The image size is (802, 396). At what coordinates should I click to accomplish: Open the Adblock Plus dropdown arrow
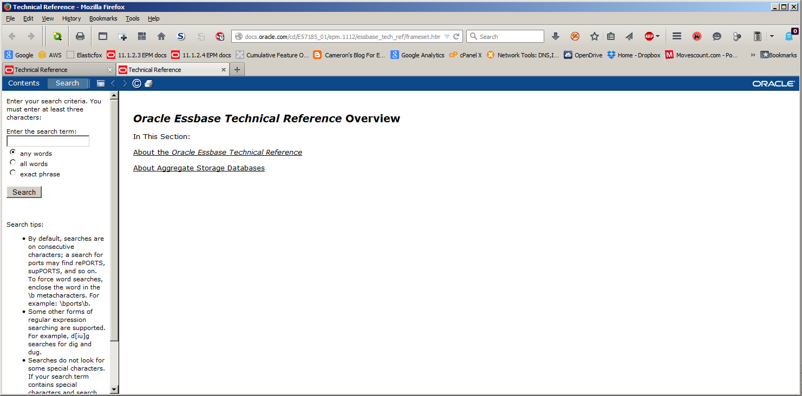pyautogui.click(x=657, y=36)
